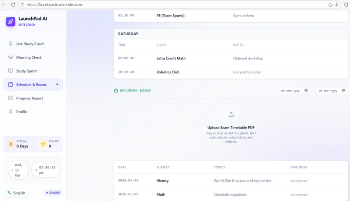Click the SATURDAY schedule heading
Screen dimensions: 350x201
pos(128,34)
